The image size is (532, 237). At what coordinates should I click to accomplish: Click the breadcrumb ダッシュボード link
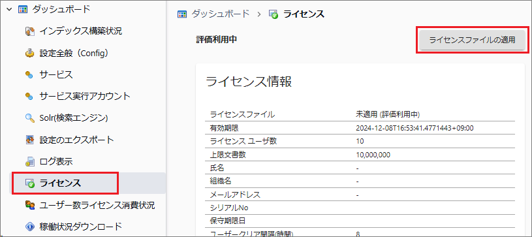click(x=220, y=14)
